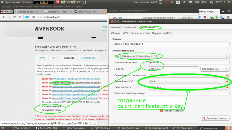
Task: Open the Wi-Fi network indicator
Action: coord(172,2)
